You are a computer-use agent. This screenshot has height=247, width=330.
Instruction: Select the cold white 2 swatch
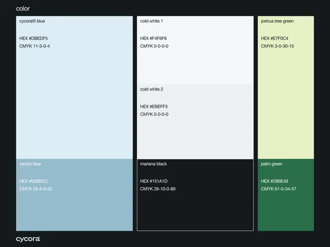click(x=195, y=122)
